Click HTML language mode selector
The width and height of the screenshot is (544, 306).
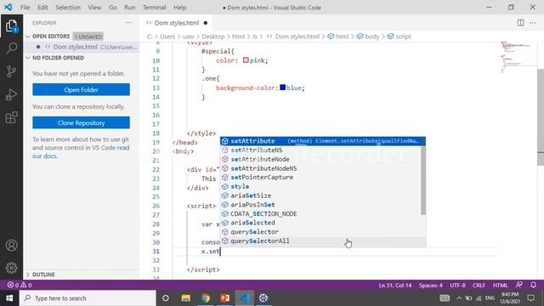point(501,285)
